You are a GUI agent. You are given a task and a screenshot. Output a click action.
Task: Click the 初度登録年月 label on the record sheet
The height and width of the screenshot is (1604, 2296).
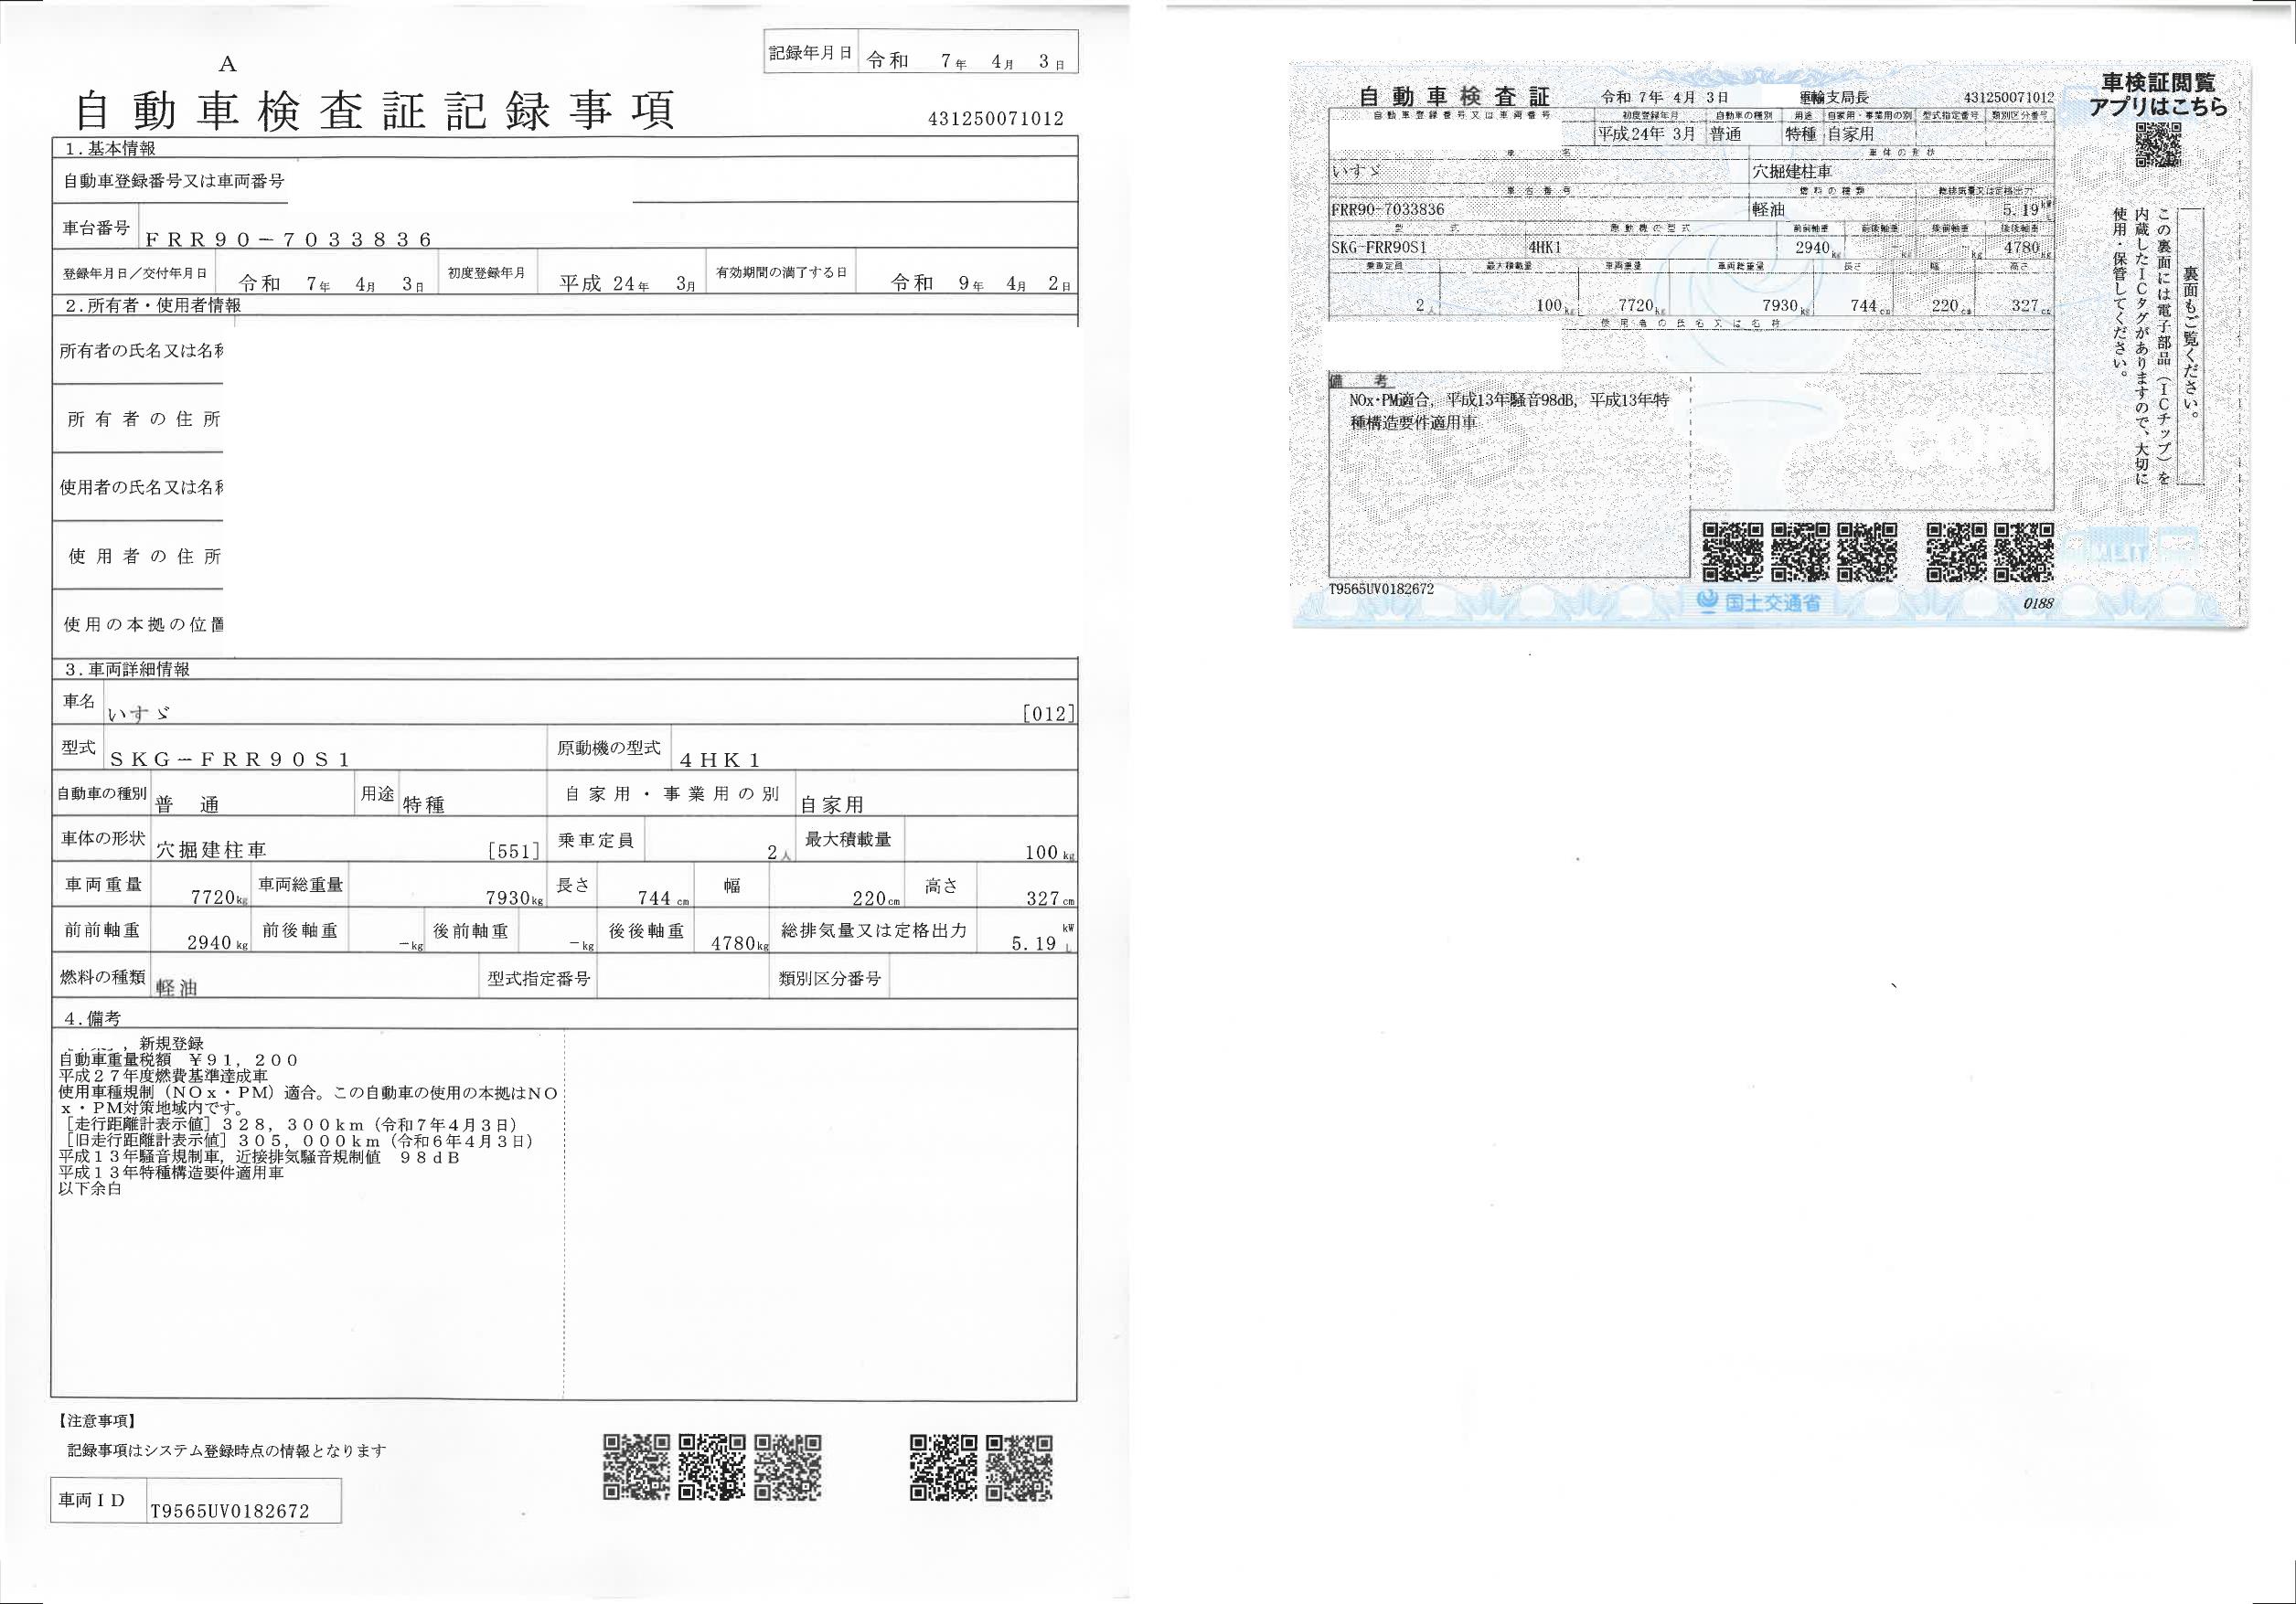[486, 273]
